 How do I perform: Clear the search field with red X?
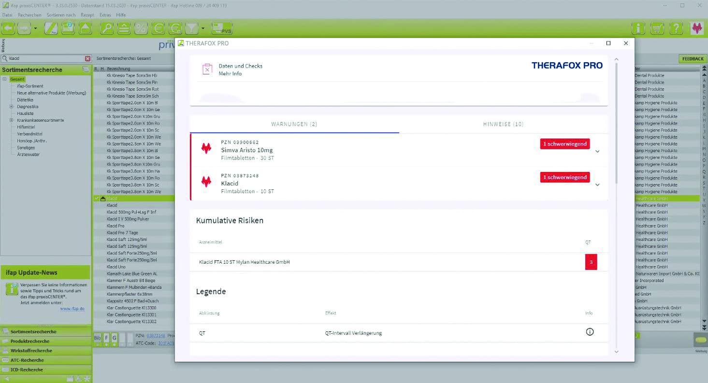[x=87, y=58]
